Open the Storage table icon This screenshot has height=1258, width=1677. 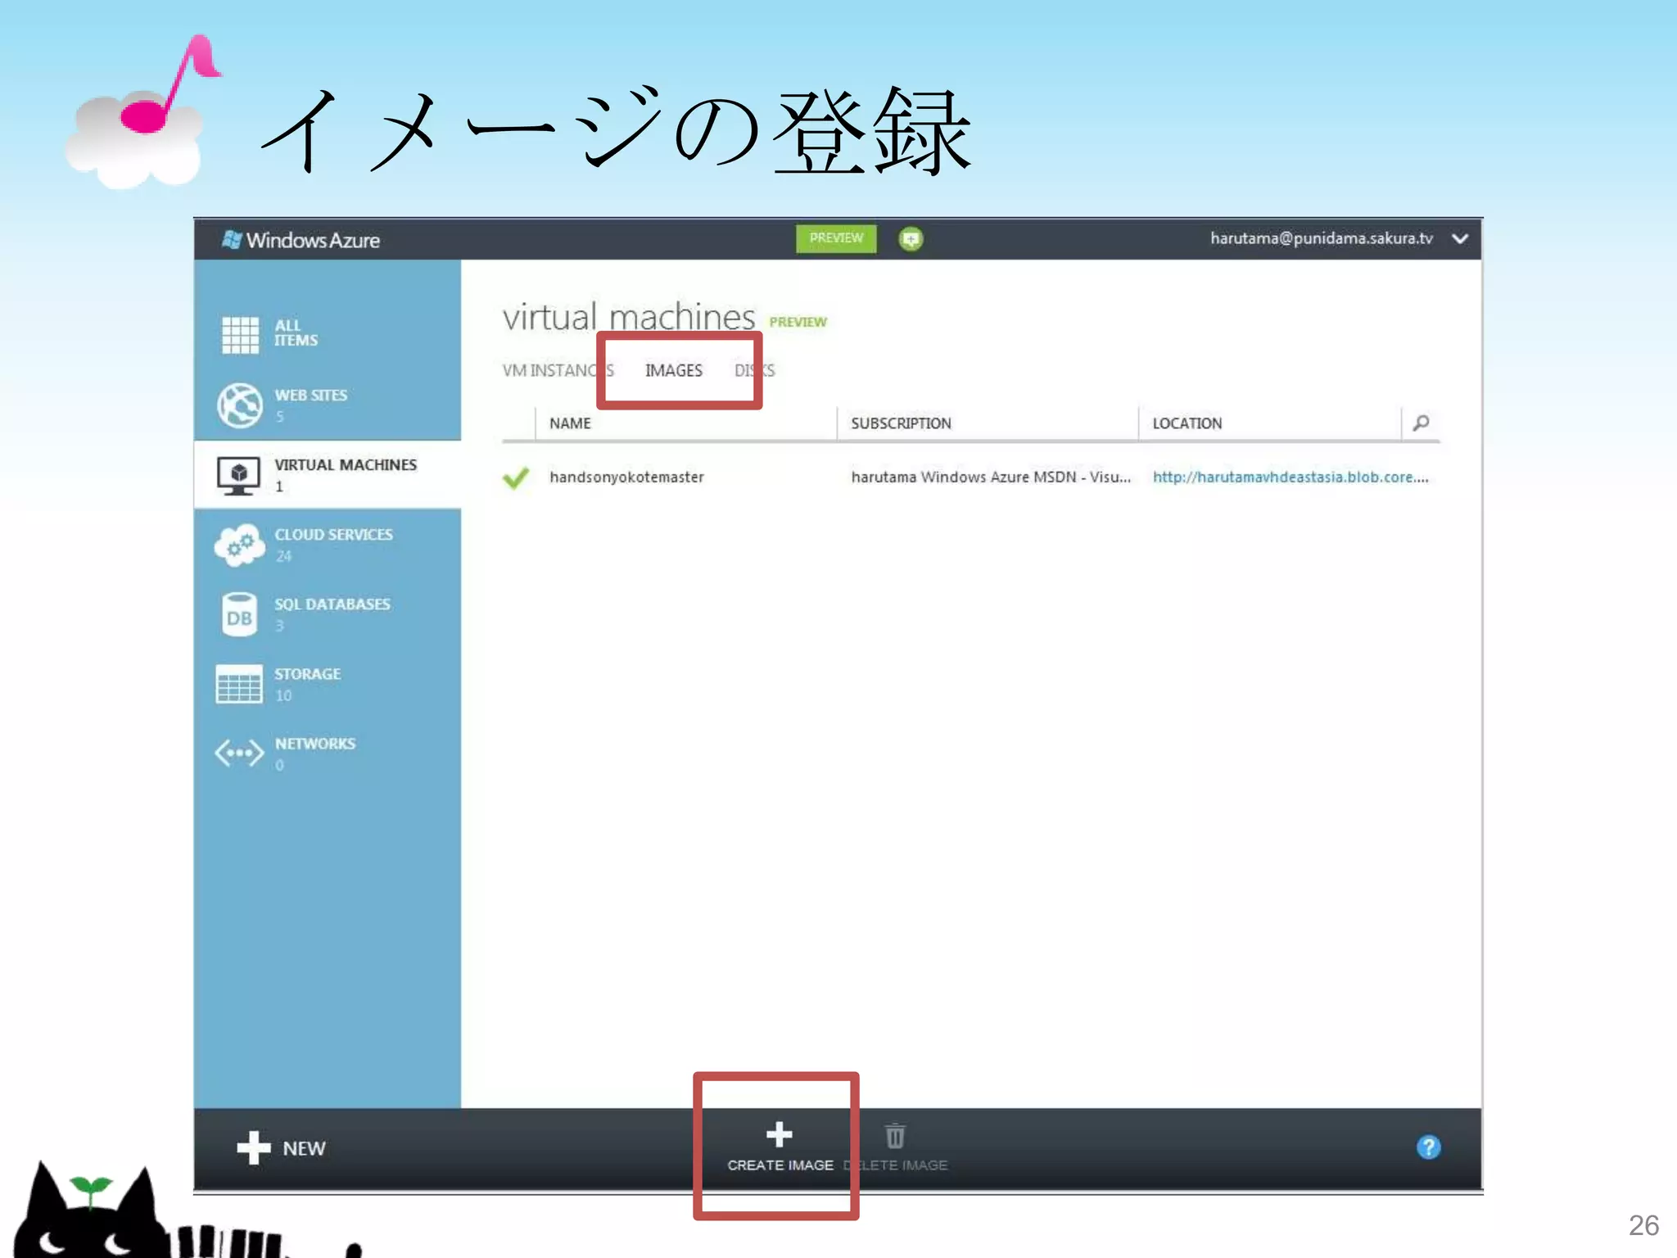tap(239, 684)
